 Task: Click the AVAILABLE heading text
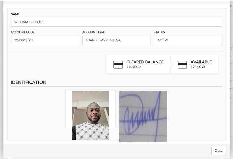tap(201, 62)
